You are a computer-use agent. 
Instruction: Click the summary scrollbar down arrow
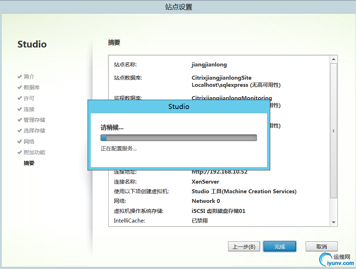coord(333,222)
